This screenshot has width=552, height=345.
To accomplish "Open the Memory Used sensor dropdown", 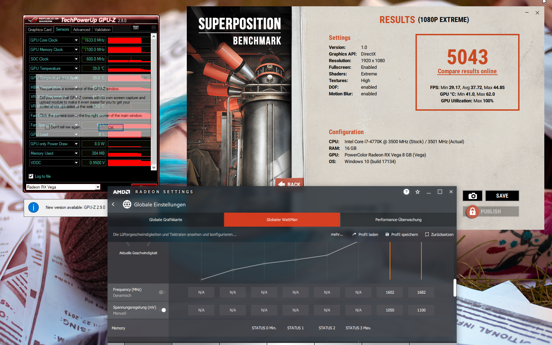I will [x=76, y=153].
